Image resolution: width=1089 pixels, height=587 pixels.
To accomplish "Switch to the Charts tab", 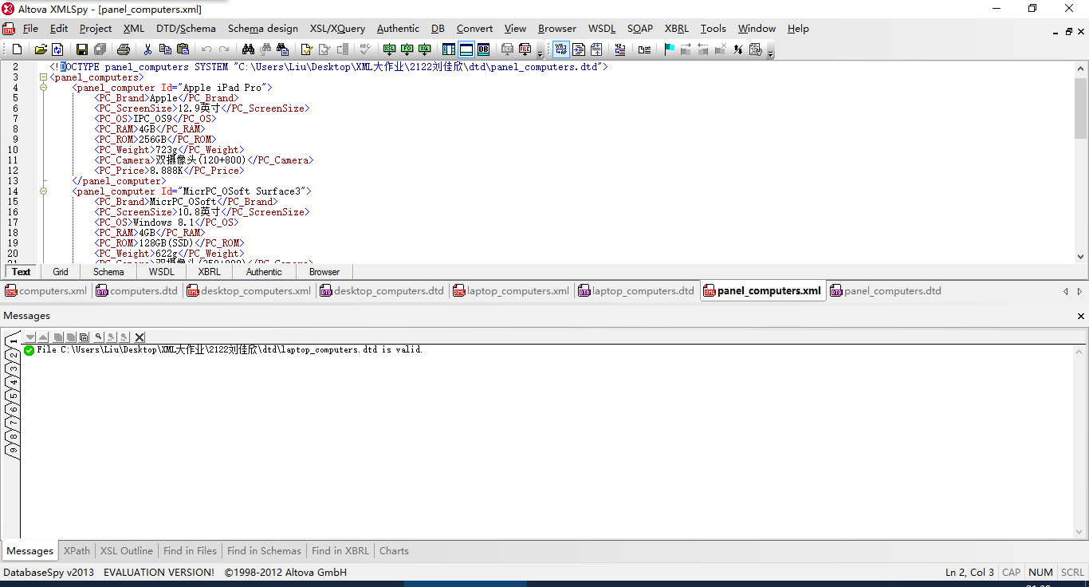I will (x=394, y=551).
